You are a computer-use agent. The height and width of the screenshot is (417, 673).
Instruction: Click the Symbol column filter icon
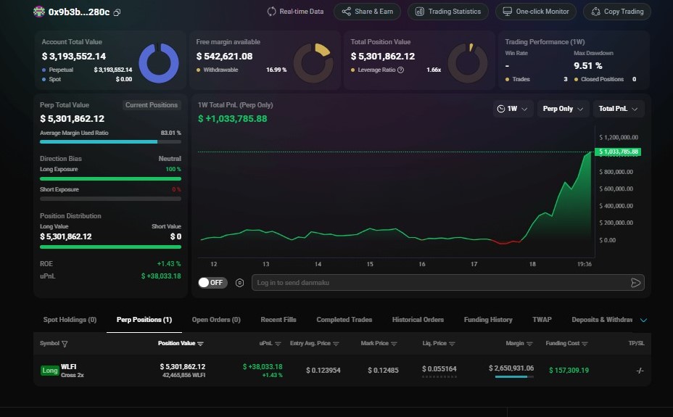coord(65,344)
